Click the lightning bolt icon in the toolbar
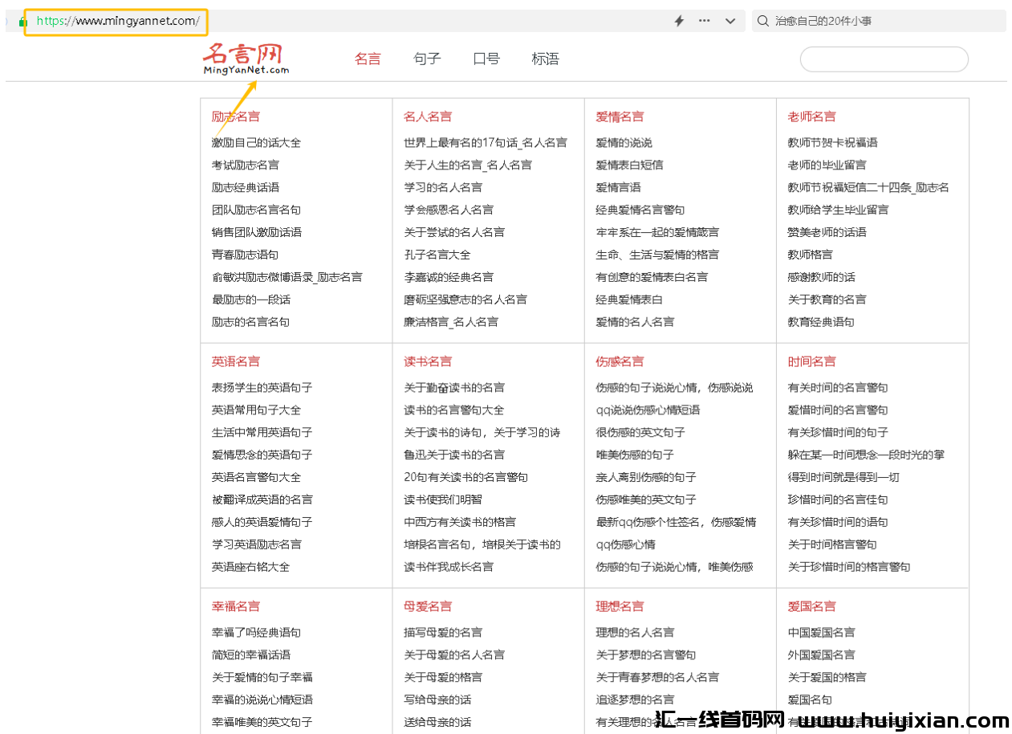Screen dimensions: 1012x734 tap(678, 21)
